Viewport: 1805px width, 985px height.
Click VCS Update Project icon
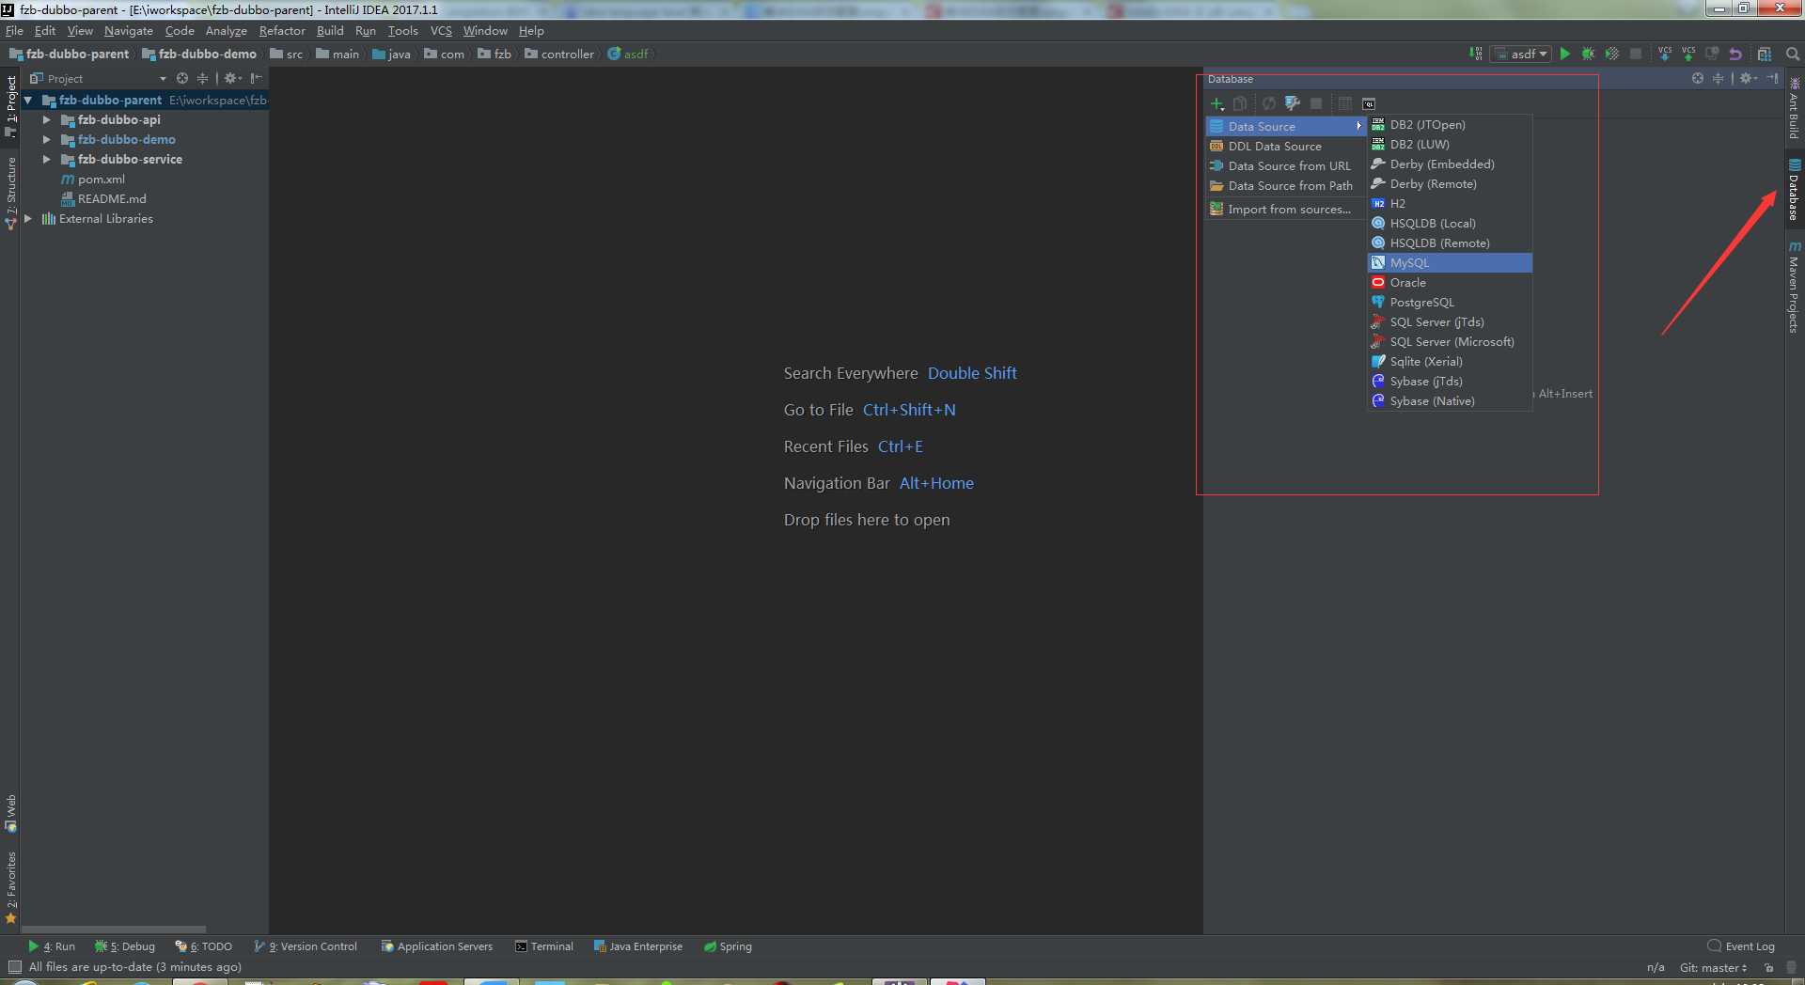click(1665, 54)
